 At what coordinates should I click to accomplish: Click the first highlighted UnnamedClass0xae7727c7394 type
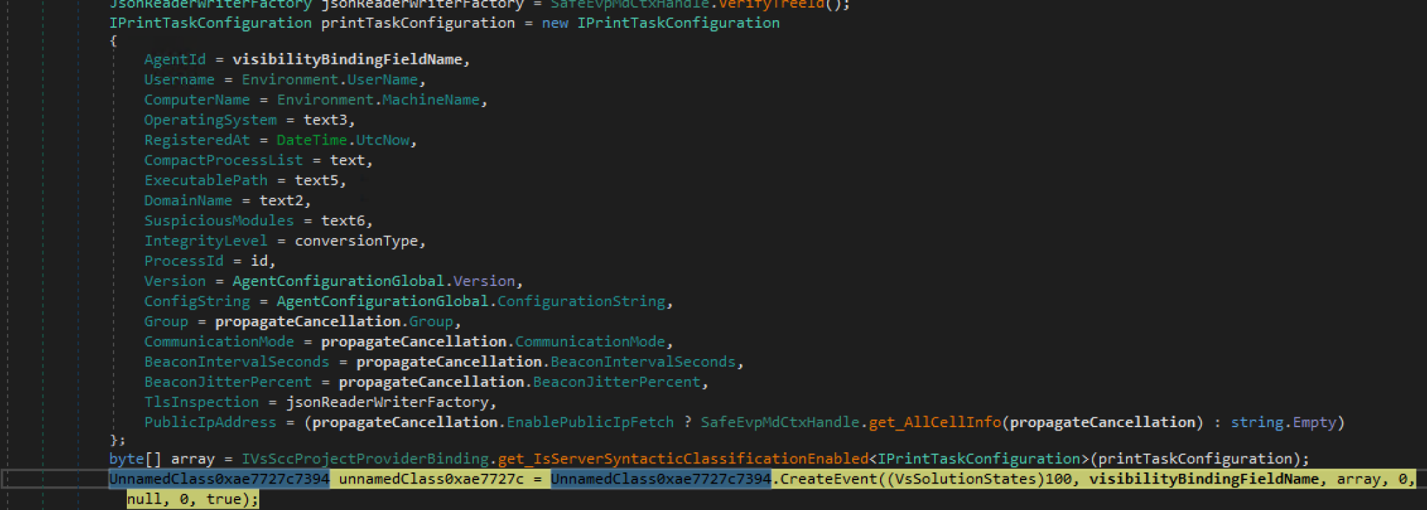[219, 479]
